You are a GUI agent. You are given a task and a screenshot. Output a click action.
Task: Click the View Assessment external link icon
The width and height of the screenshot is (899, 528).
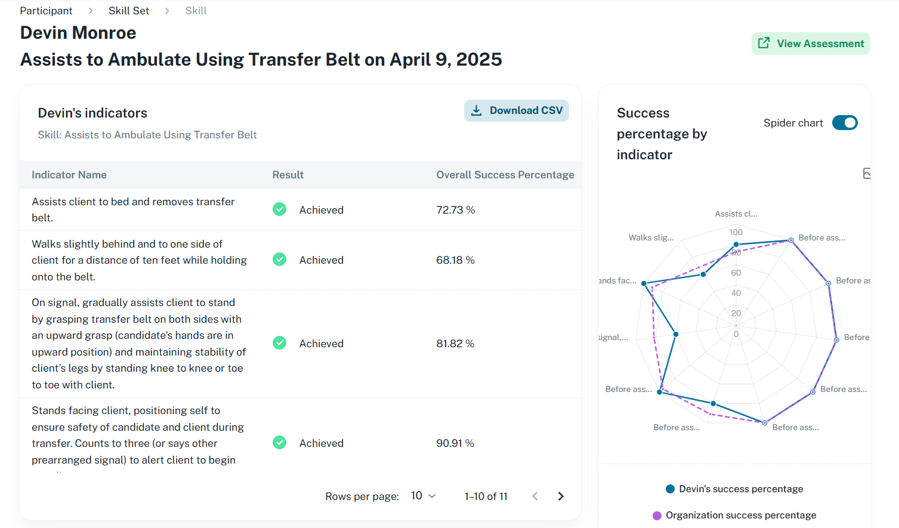(764, 43)
